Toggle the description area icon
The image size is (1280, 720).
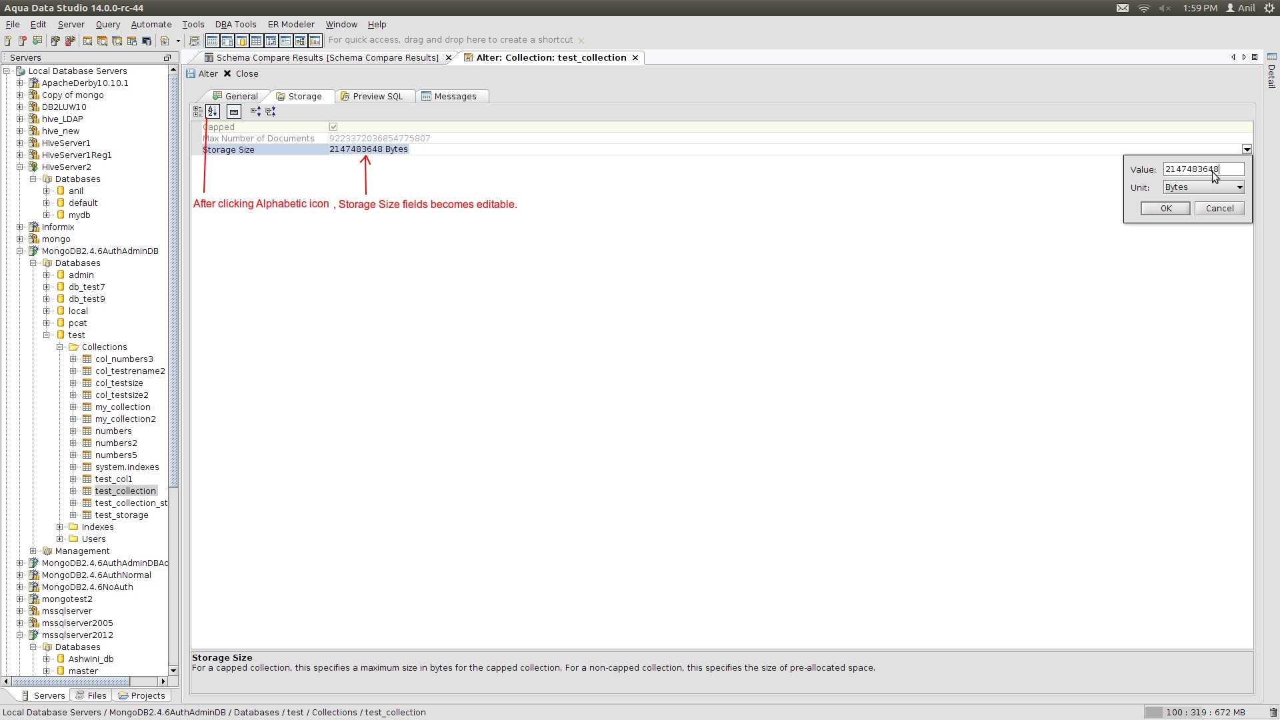[234, 111]
